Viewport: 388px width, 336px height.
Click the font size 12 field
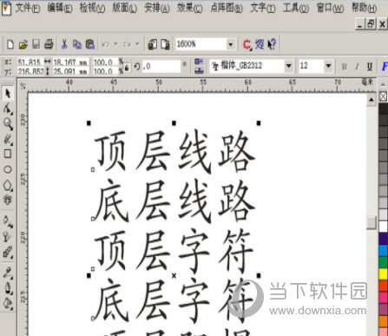pyautogui.click(x=311, y=66)
